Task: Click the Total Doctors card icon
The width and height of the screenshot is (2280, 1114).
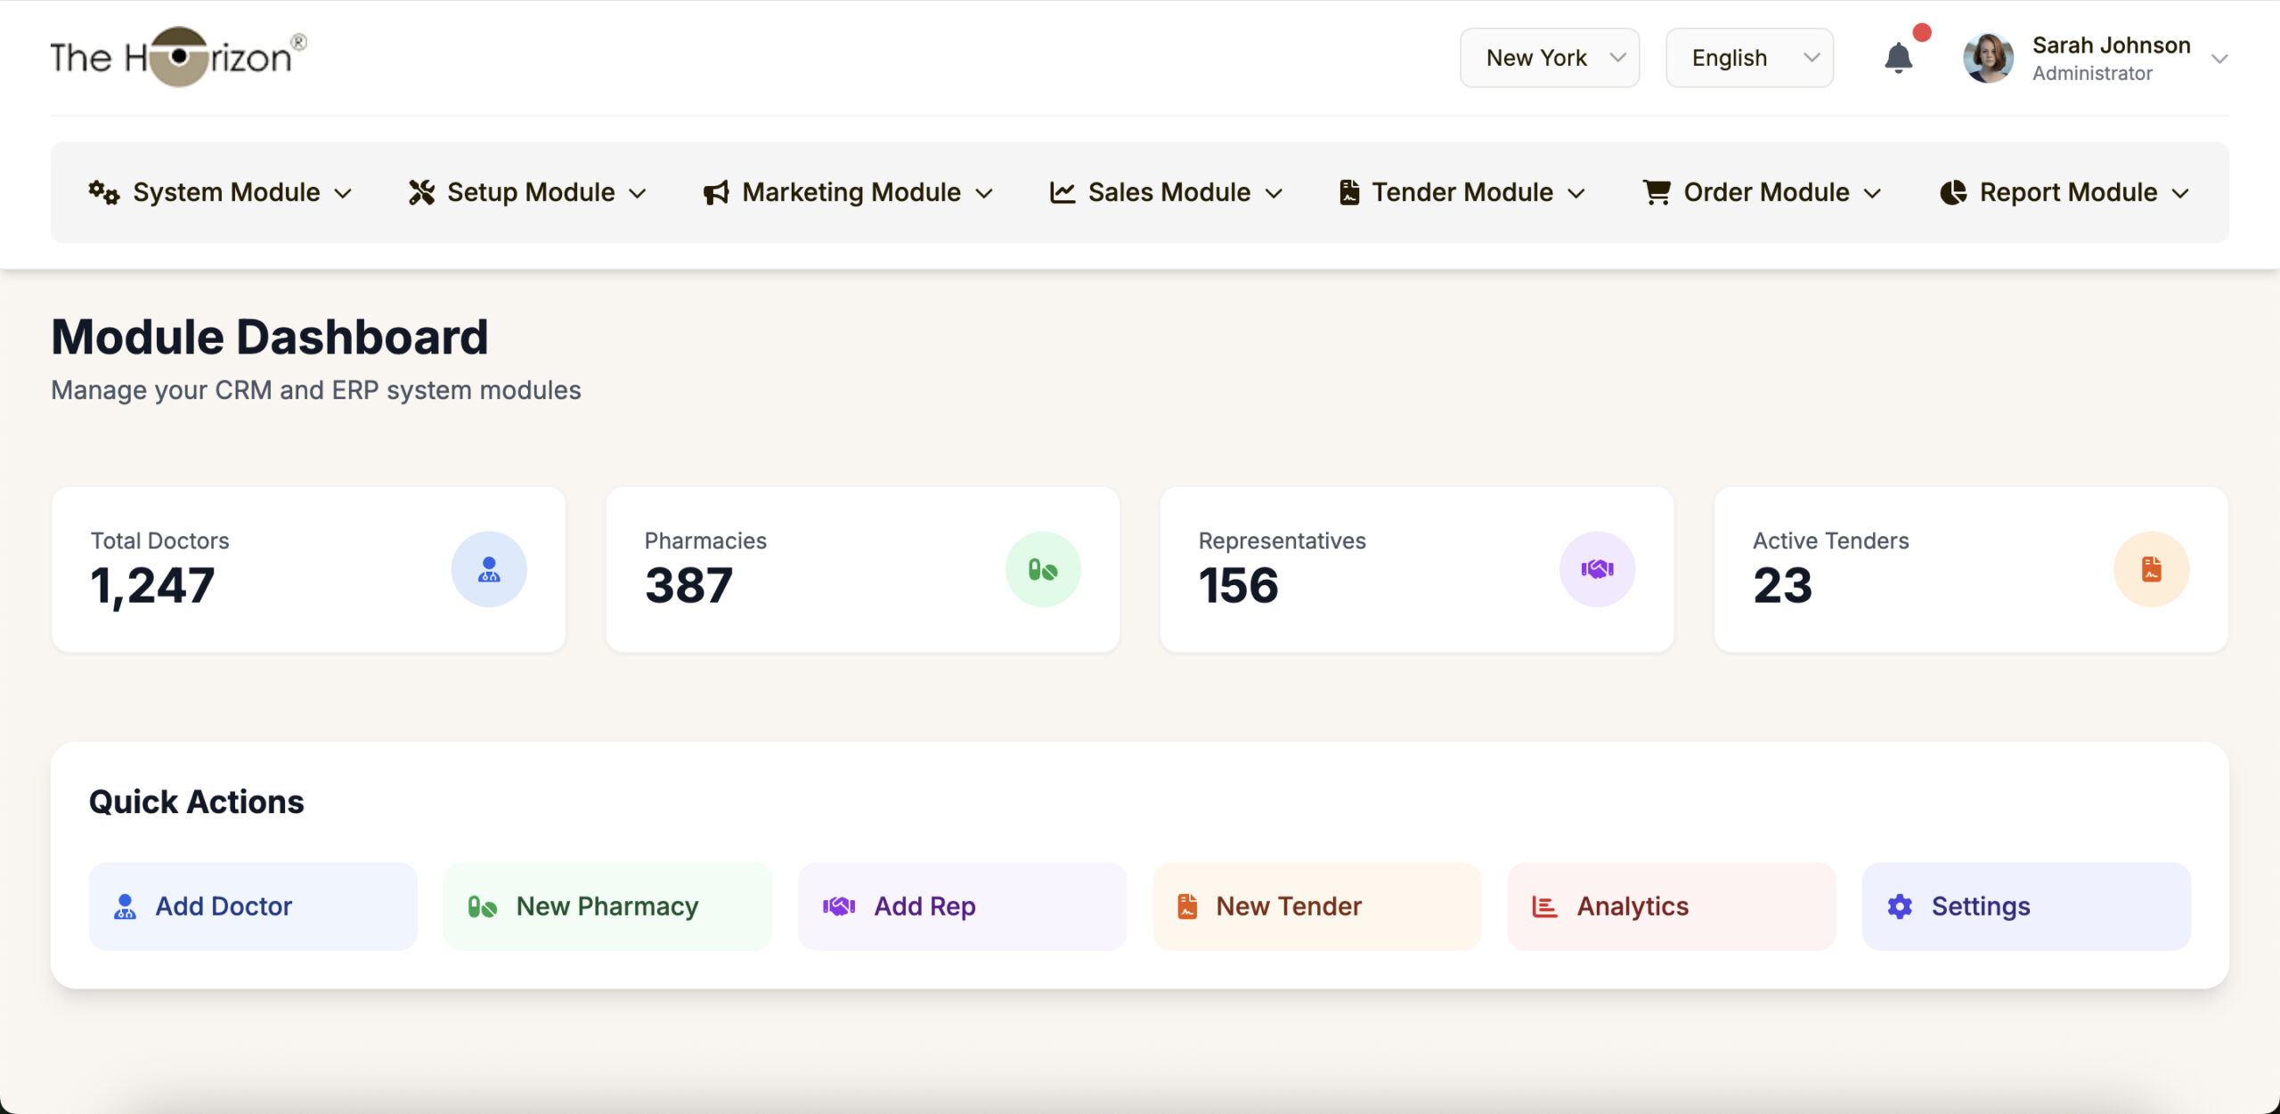Action: pos(489,569)
